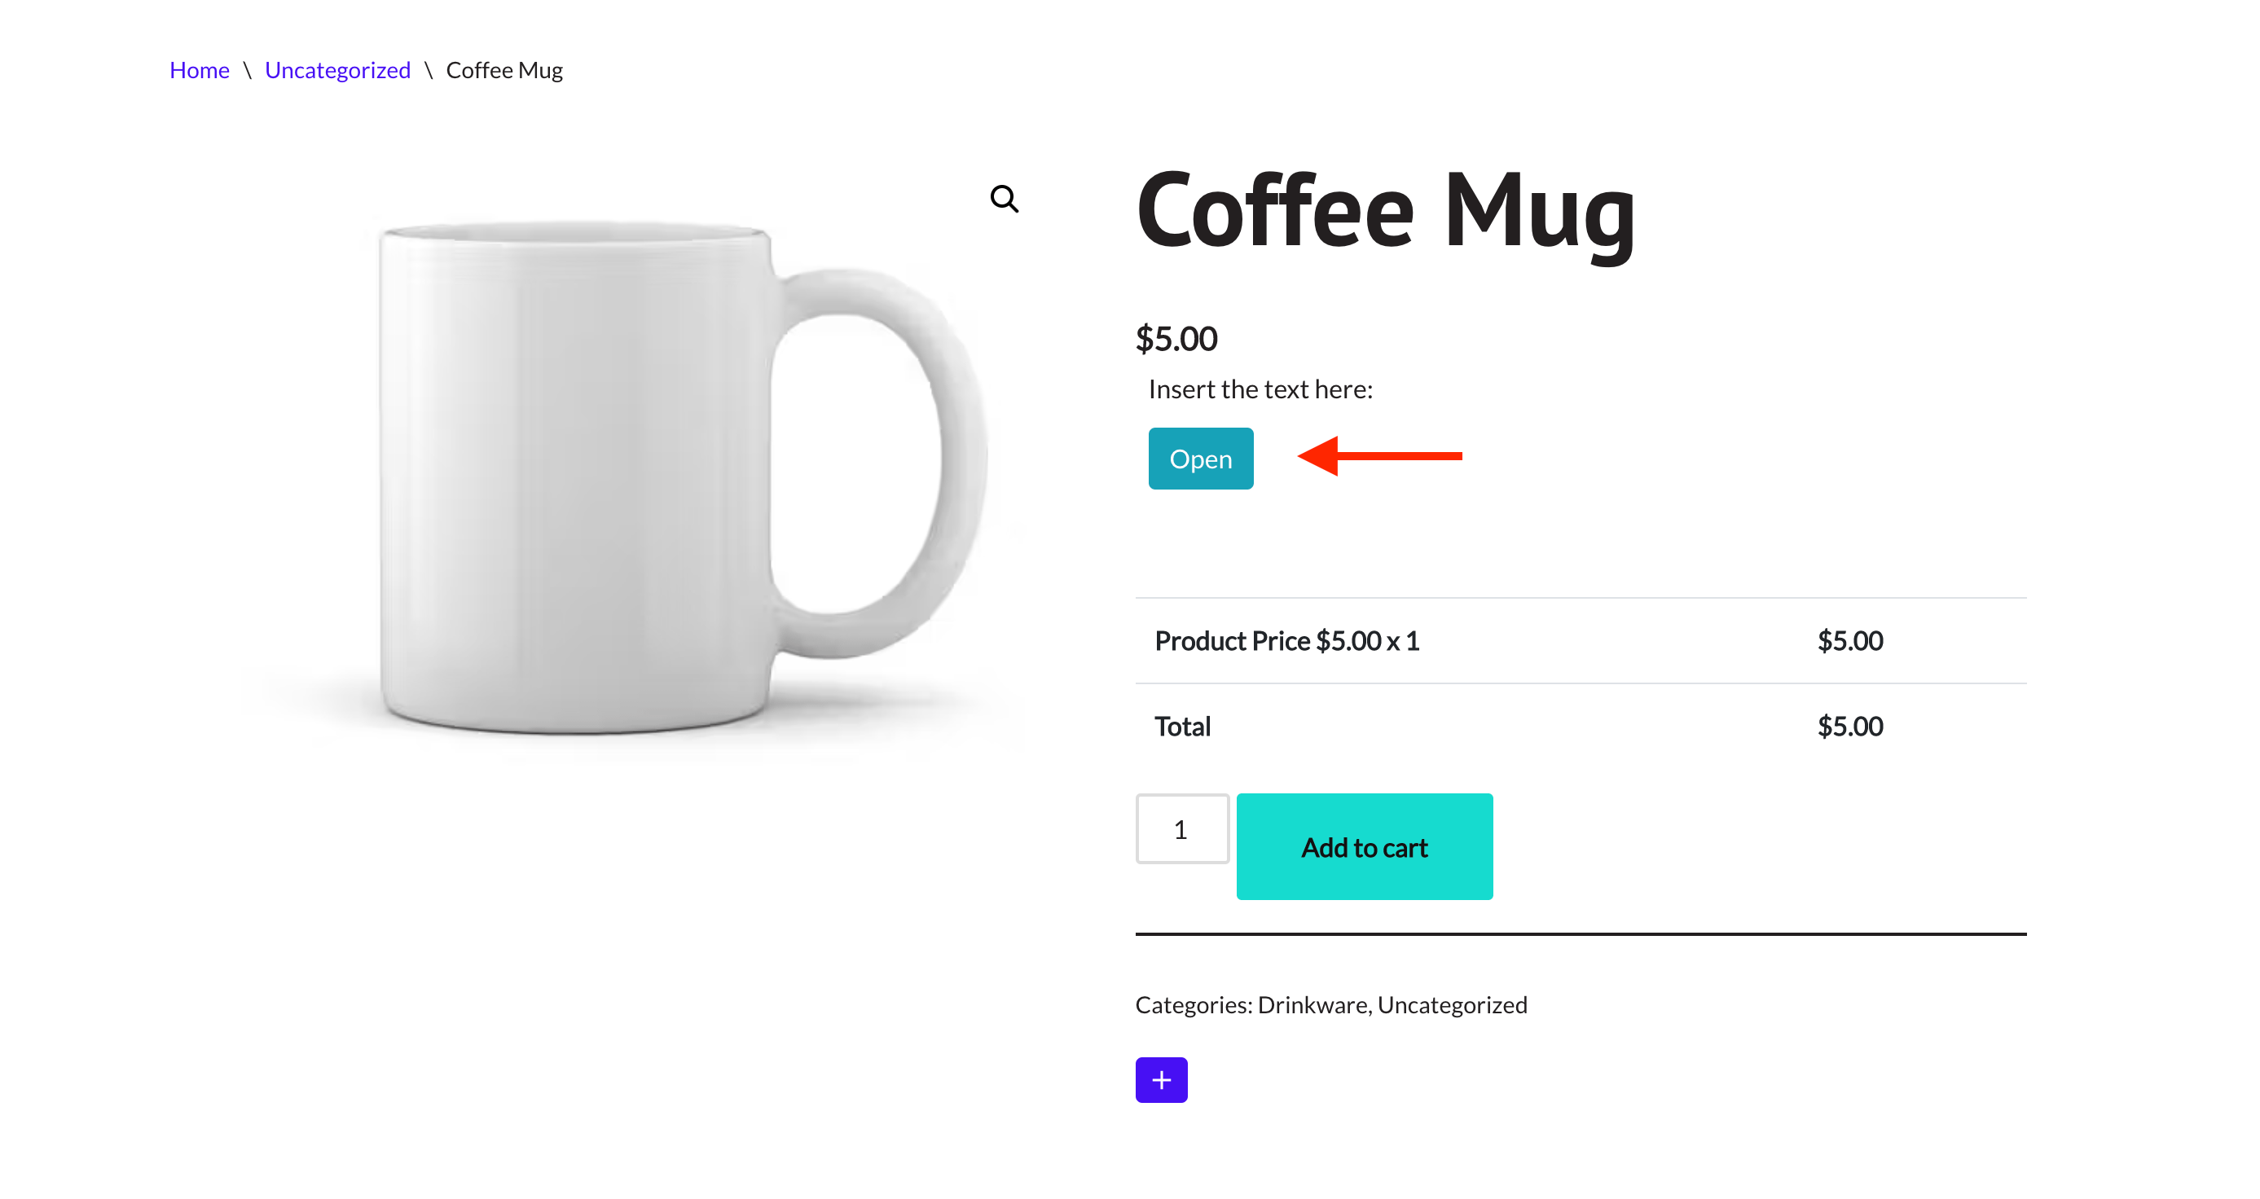Image resolution: width=2260 pixels, height=1199 pixels.
Task: Open Uncategorized link in Categories line
Action: [x=1452, y=1004]
